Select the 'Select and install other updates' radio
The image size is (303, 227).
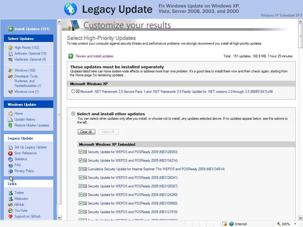pyautogui.click(x=73, y=114)
